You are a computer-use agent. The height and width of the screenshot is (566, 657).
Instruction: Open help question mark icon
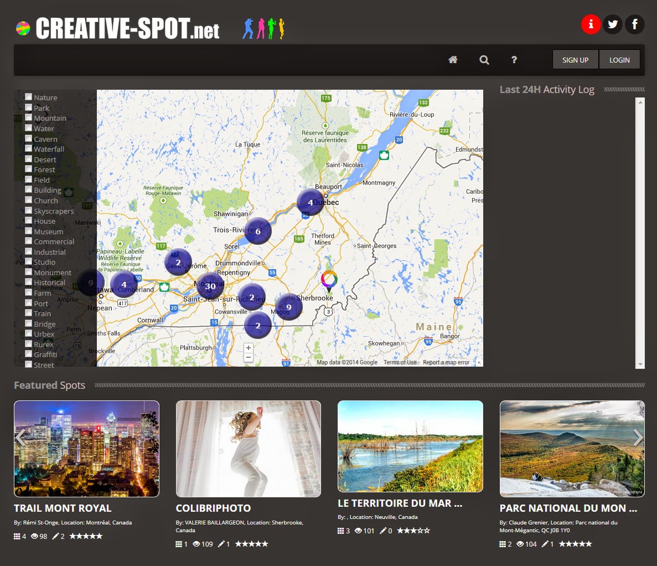pos(514,59)
